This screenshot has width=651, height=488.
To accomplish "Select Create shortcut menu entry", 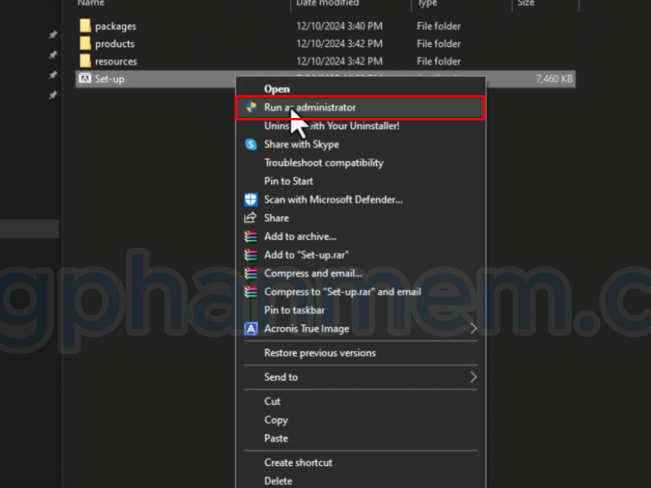I will point(298,463).
